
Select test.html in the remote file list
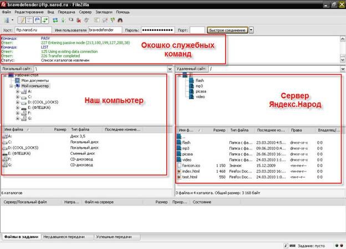pyautogui.click(x=190, y=177)
